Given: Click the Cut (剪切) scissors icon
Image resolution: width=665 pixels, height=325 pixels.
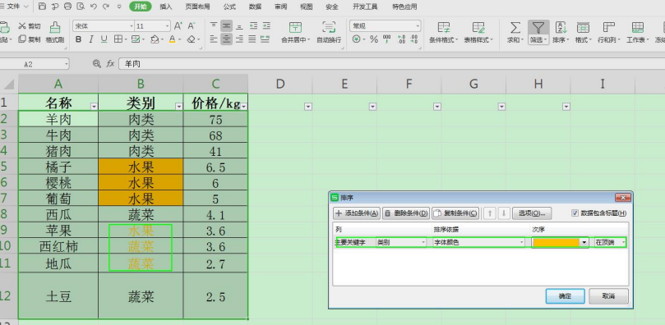Looking at the screenshot, I should (22, 25).
